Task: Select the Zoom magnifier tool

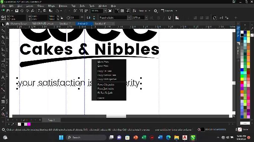Action: pos(3,43)
